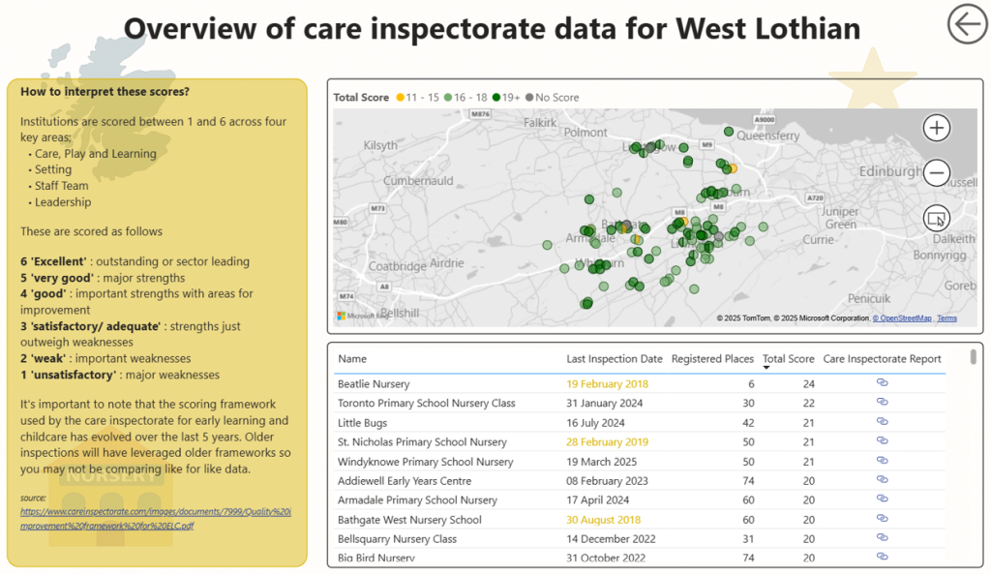Viewport: 991px width, 574px height.
Task: Open St. Nicholas Primary School Nursery report link
Action: coord(883,440)
